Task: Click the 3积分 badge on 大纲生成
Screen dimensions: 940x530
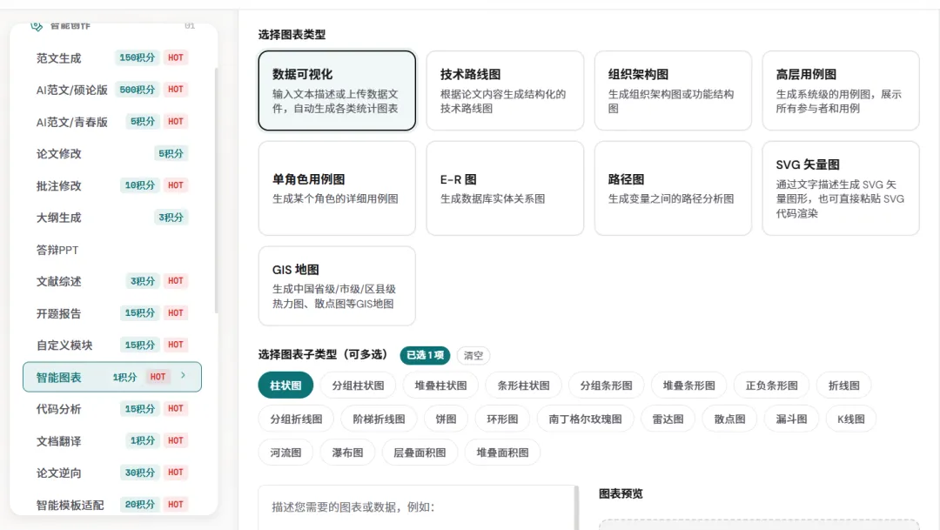Action: click(171, 217)
